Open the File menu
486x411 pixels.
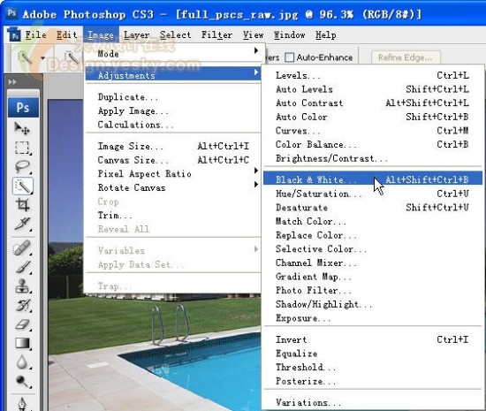click(x=35, y=34)
